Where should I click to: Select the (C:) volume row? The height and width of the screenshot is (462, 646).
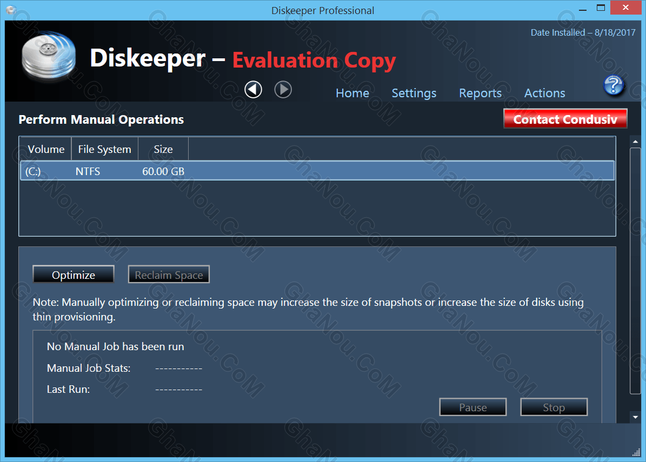click(317, 171)
